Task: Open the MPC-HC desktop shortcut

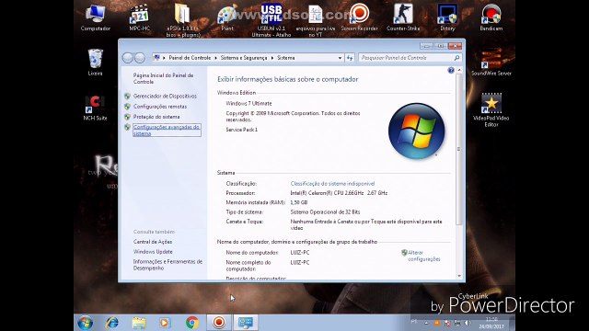Action: 139,17
